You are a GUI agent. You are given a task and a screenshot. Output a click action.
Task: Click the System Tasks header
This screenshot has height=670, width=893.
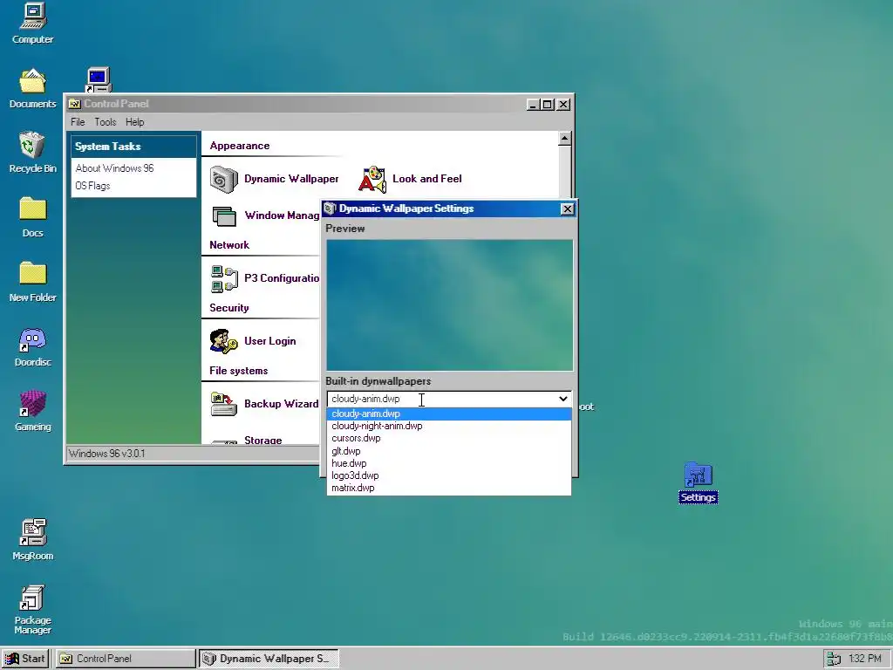[x=133, y=147]
